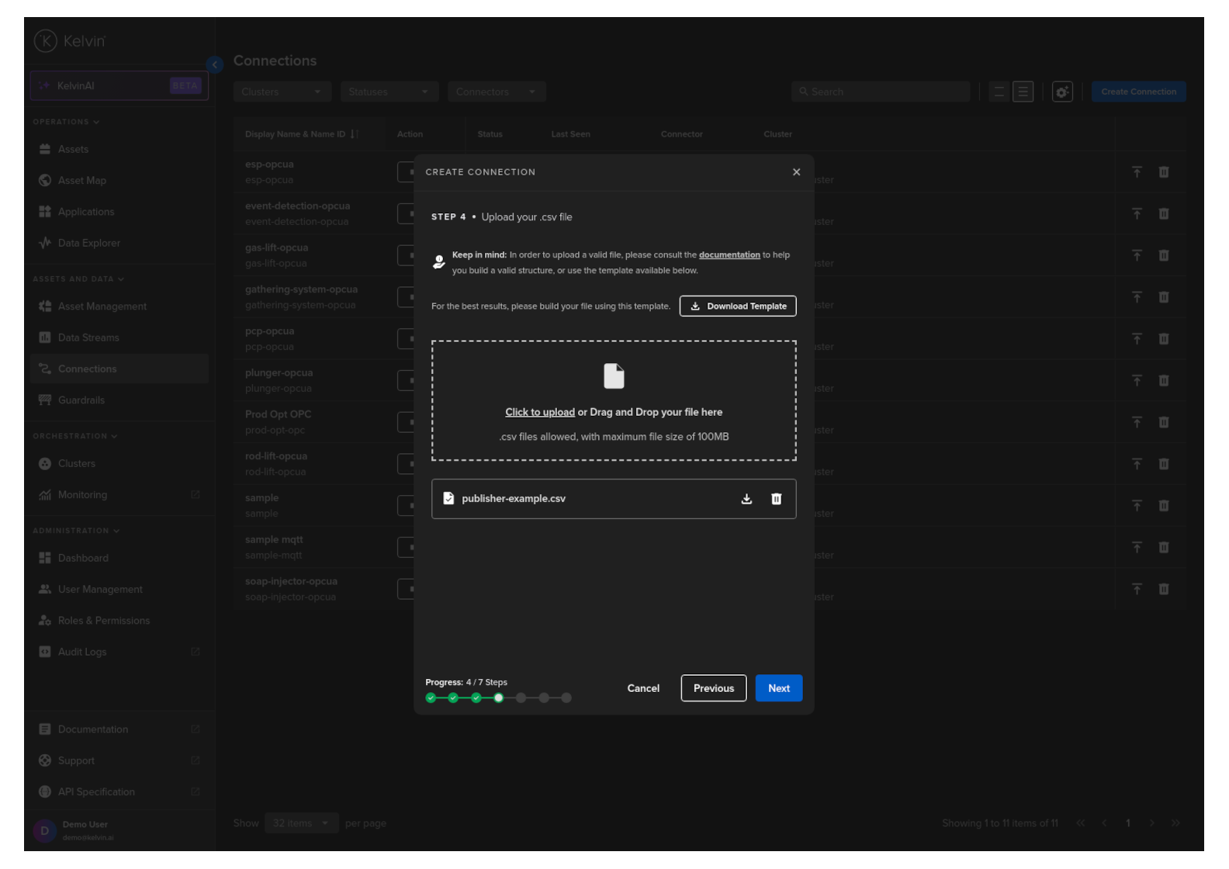Delete the esp-opcua connection
The height and width of the screenshot is (869, 1229).
click(x=1163, y=172)
